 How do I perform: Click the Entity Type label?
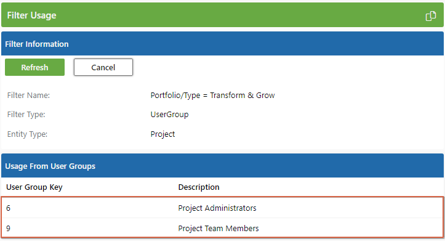coord(27,134)
